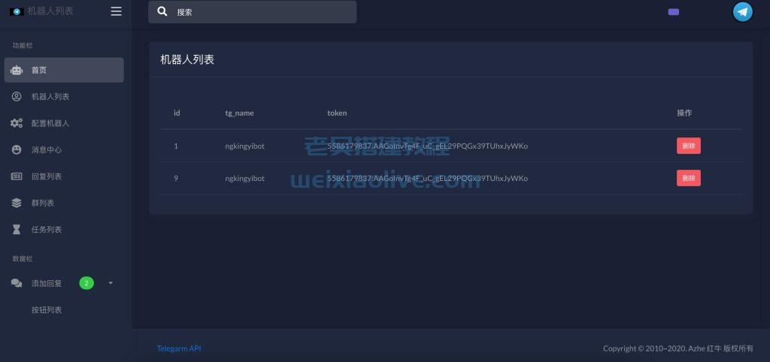770x362 pixels.
Task: Delete the robot row with id 9
Action: [688, 178]
